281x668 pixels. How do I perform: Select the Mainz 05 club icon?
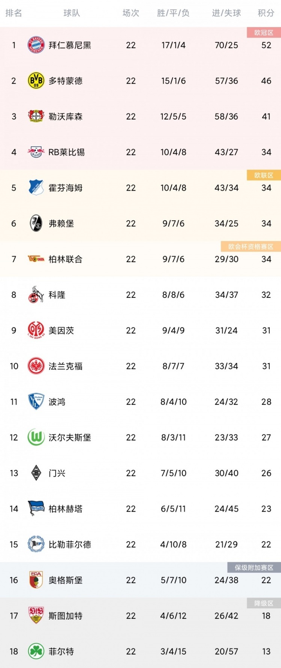click(x=36, y=330)
